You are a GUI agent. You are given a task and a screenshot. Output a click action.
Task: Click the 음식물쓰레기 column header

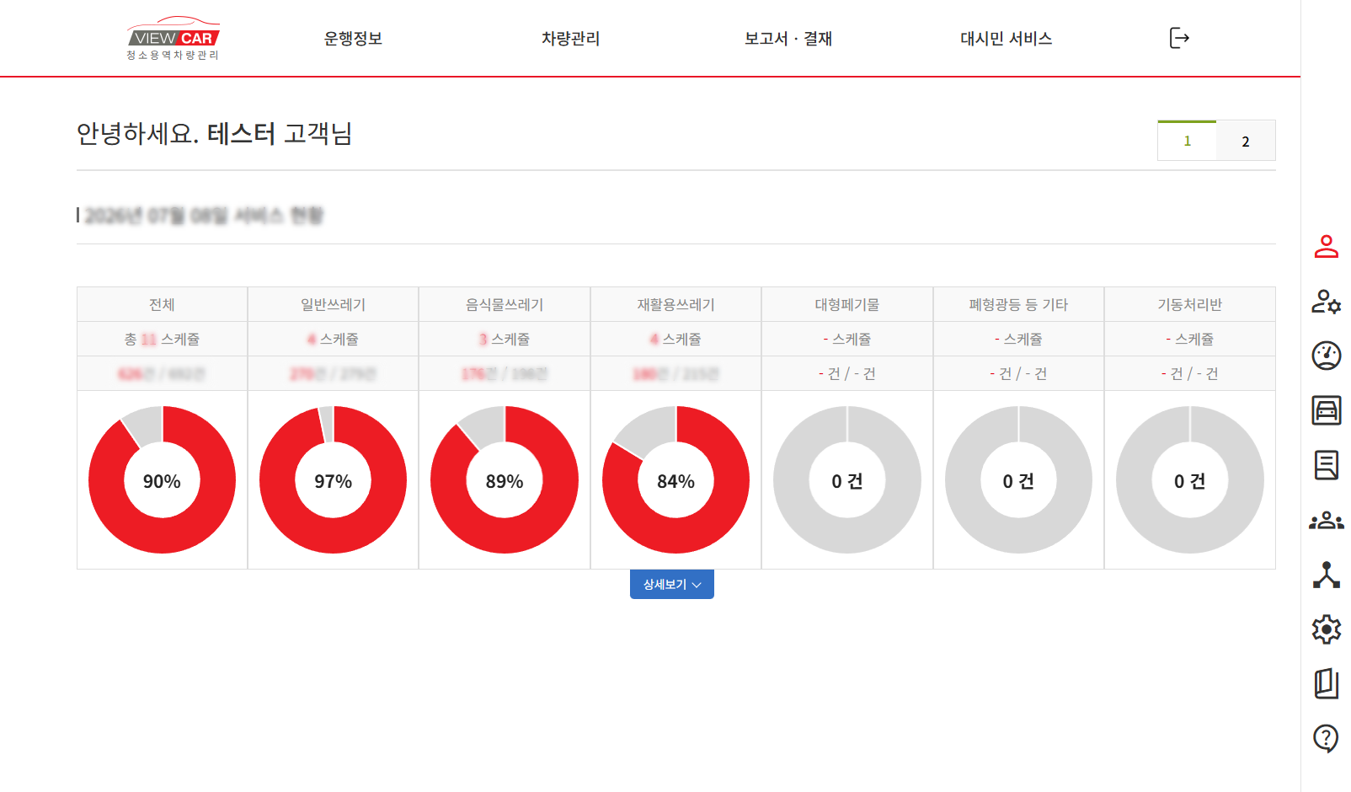[x=505, y=304]
